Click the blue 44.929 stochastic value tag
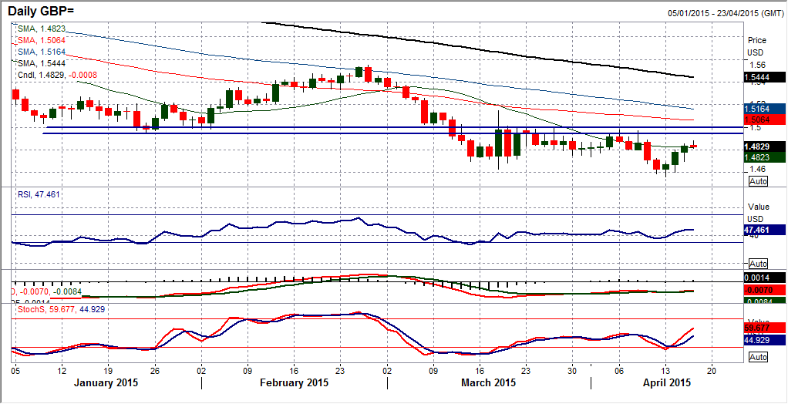 (764, 340)
